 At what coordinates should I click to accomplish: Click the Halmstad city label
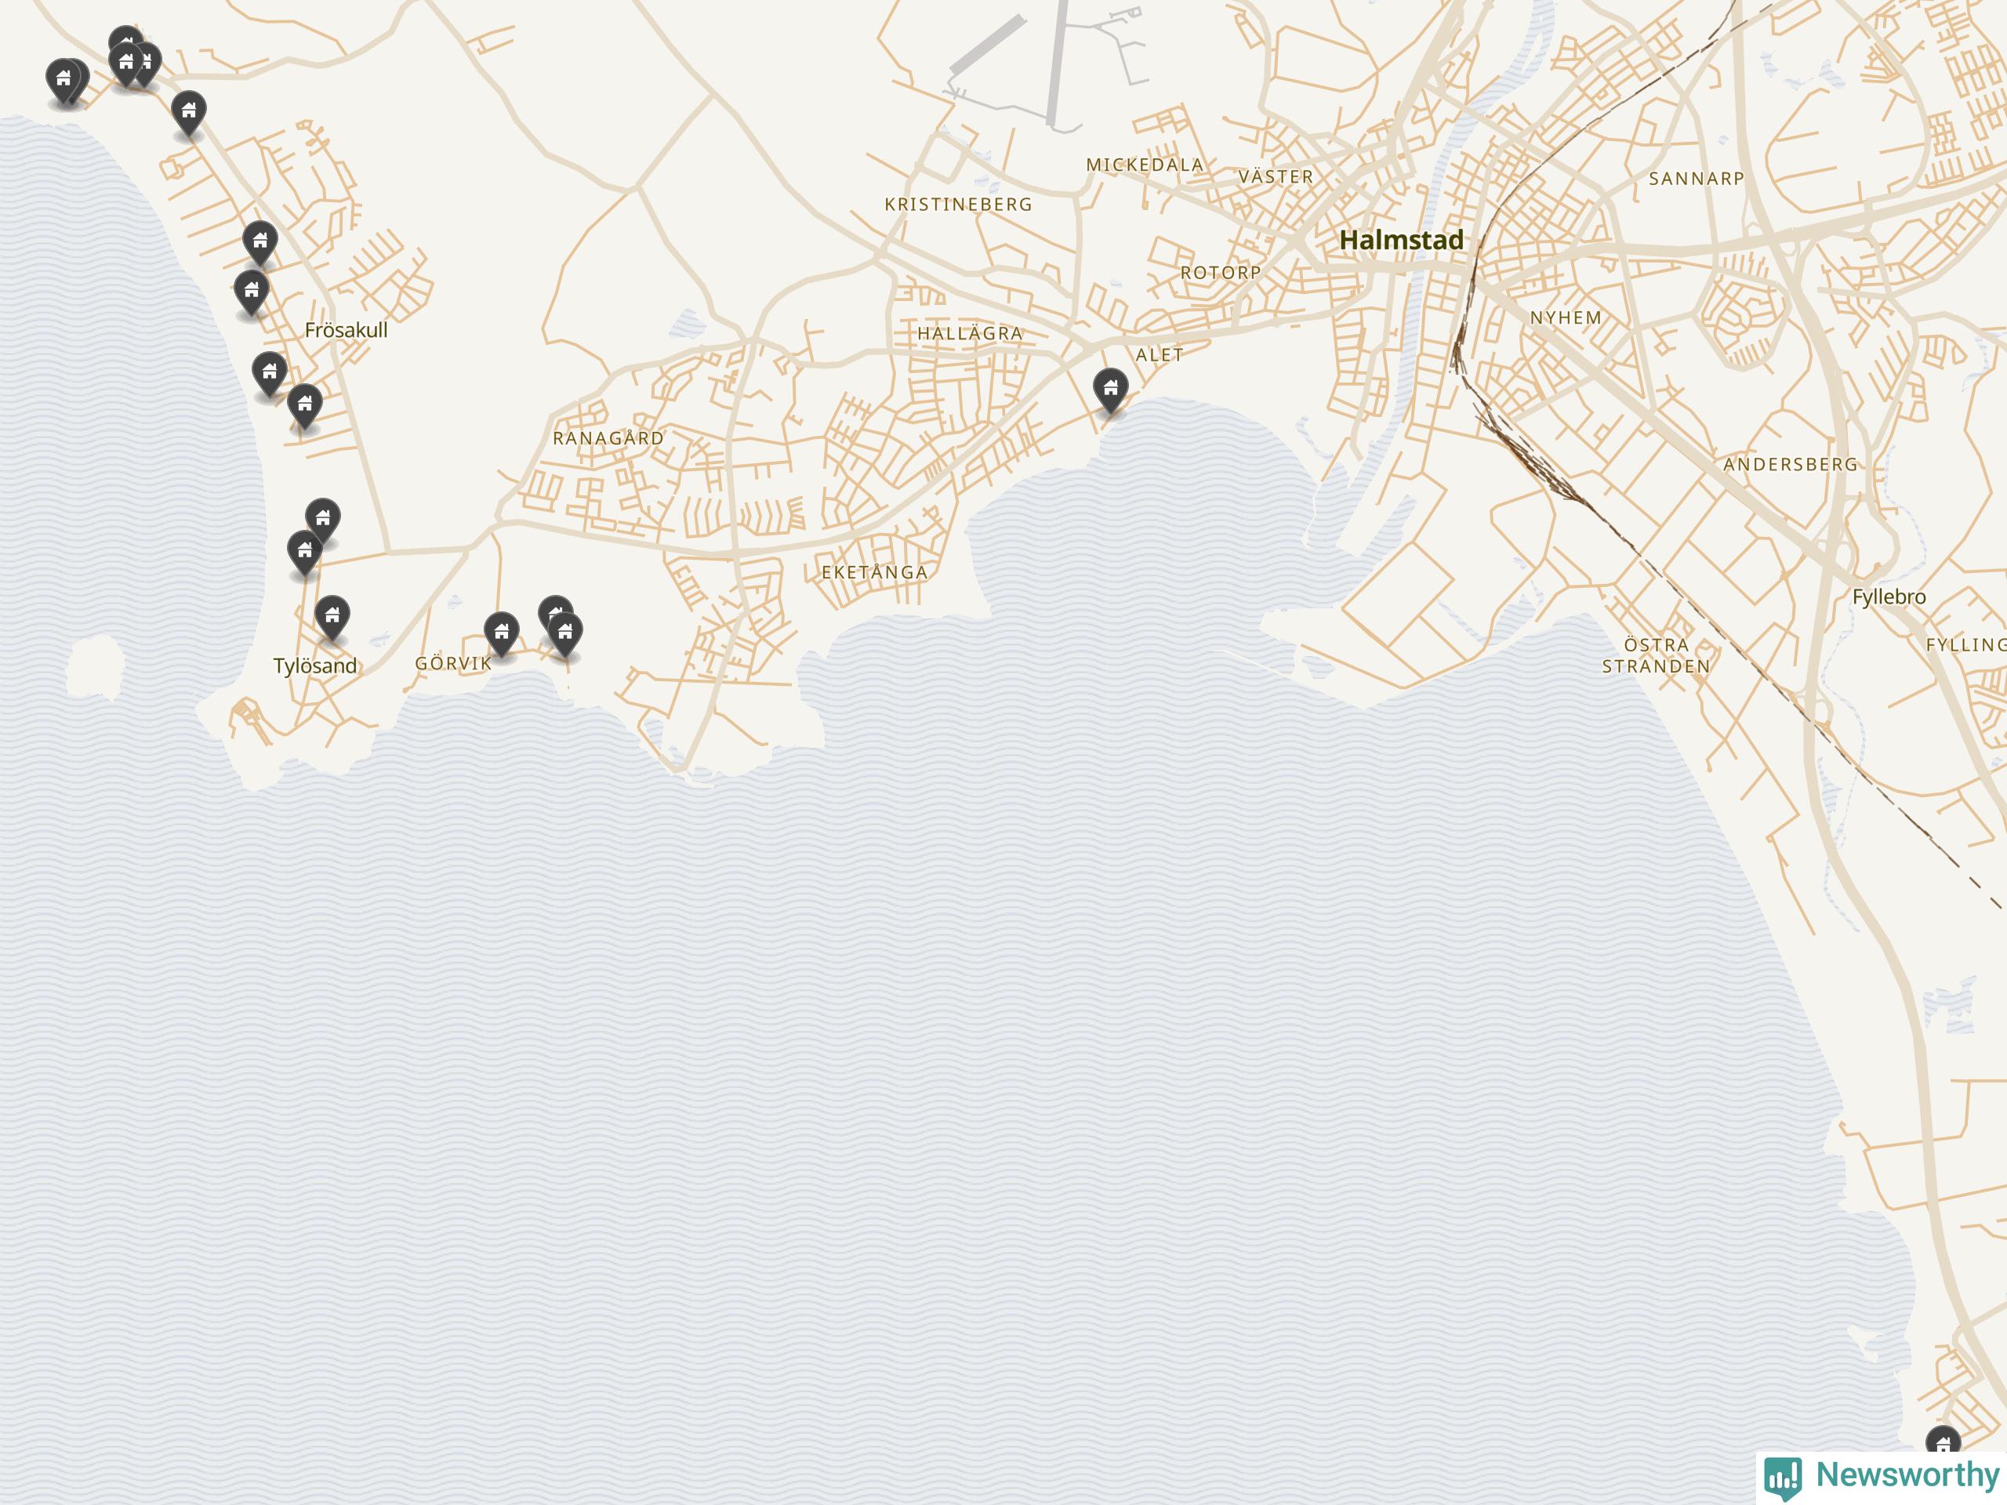coord(1401,240)
